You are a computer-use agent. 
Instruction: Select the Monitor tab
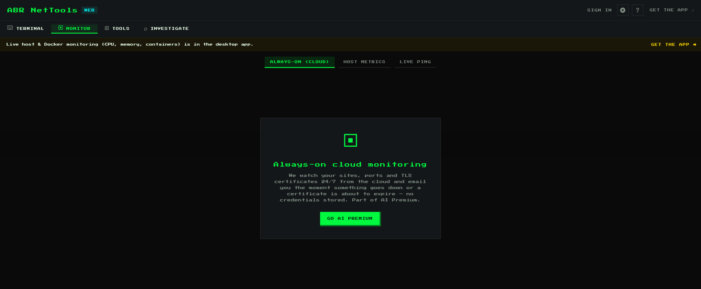(x=74, y=28)
